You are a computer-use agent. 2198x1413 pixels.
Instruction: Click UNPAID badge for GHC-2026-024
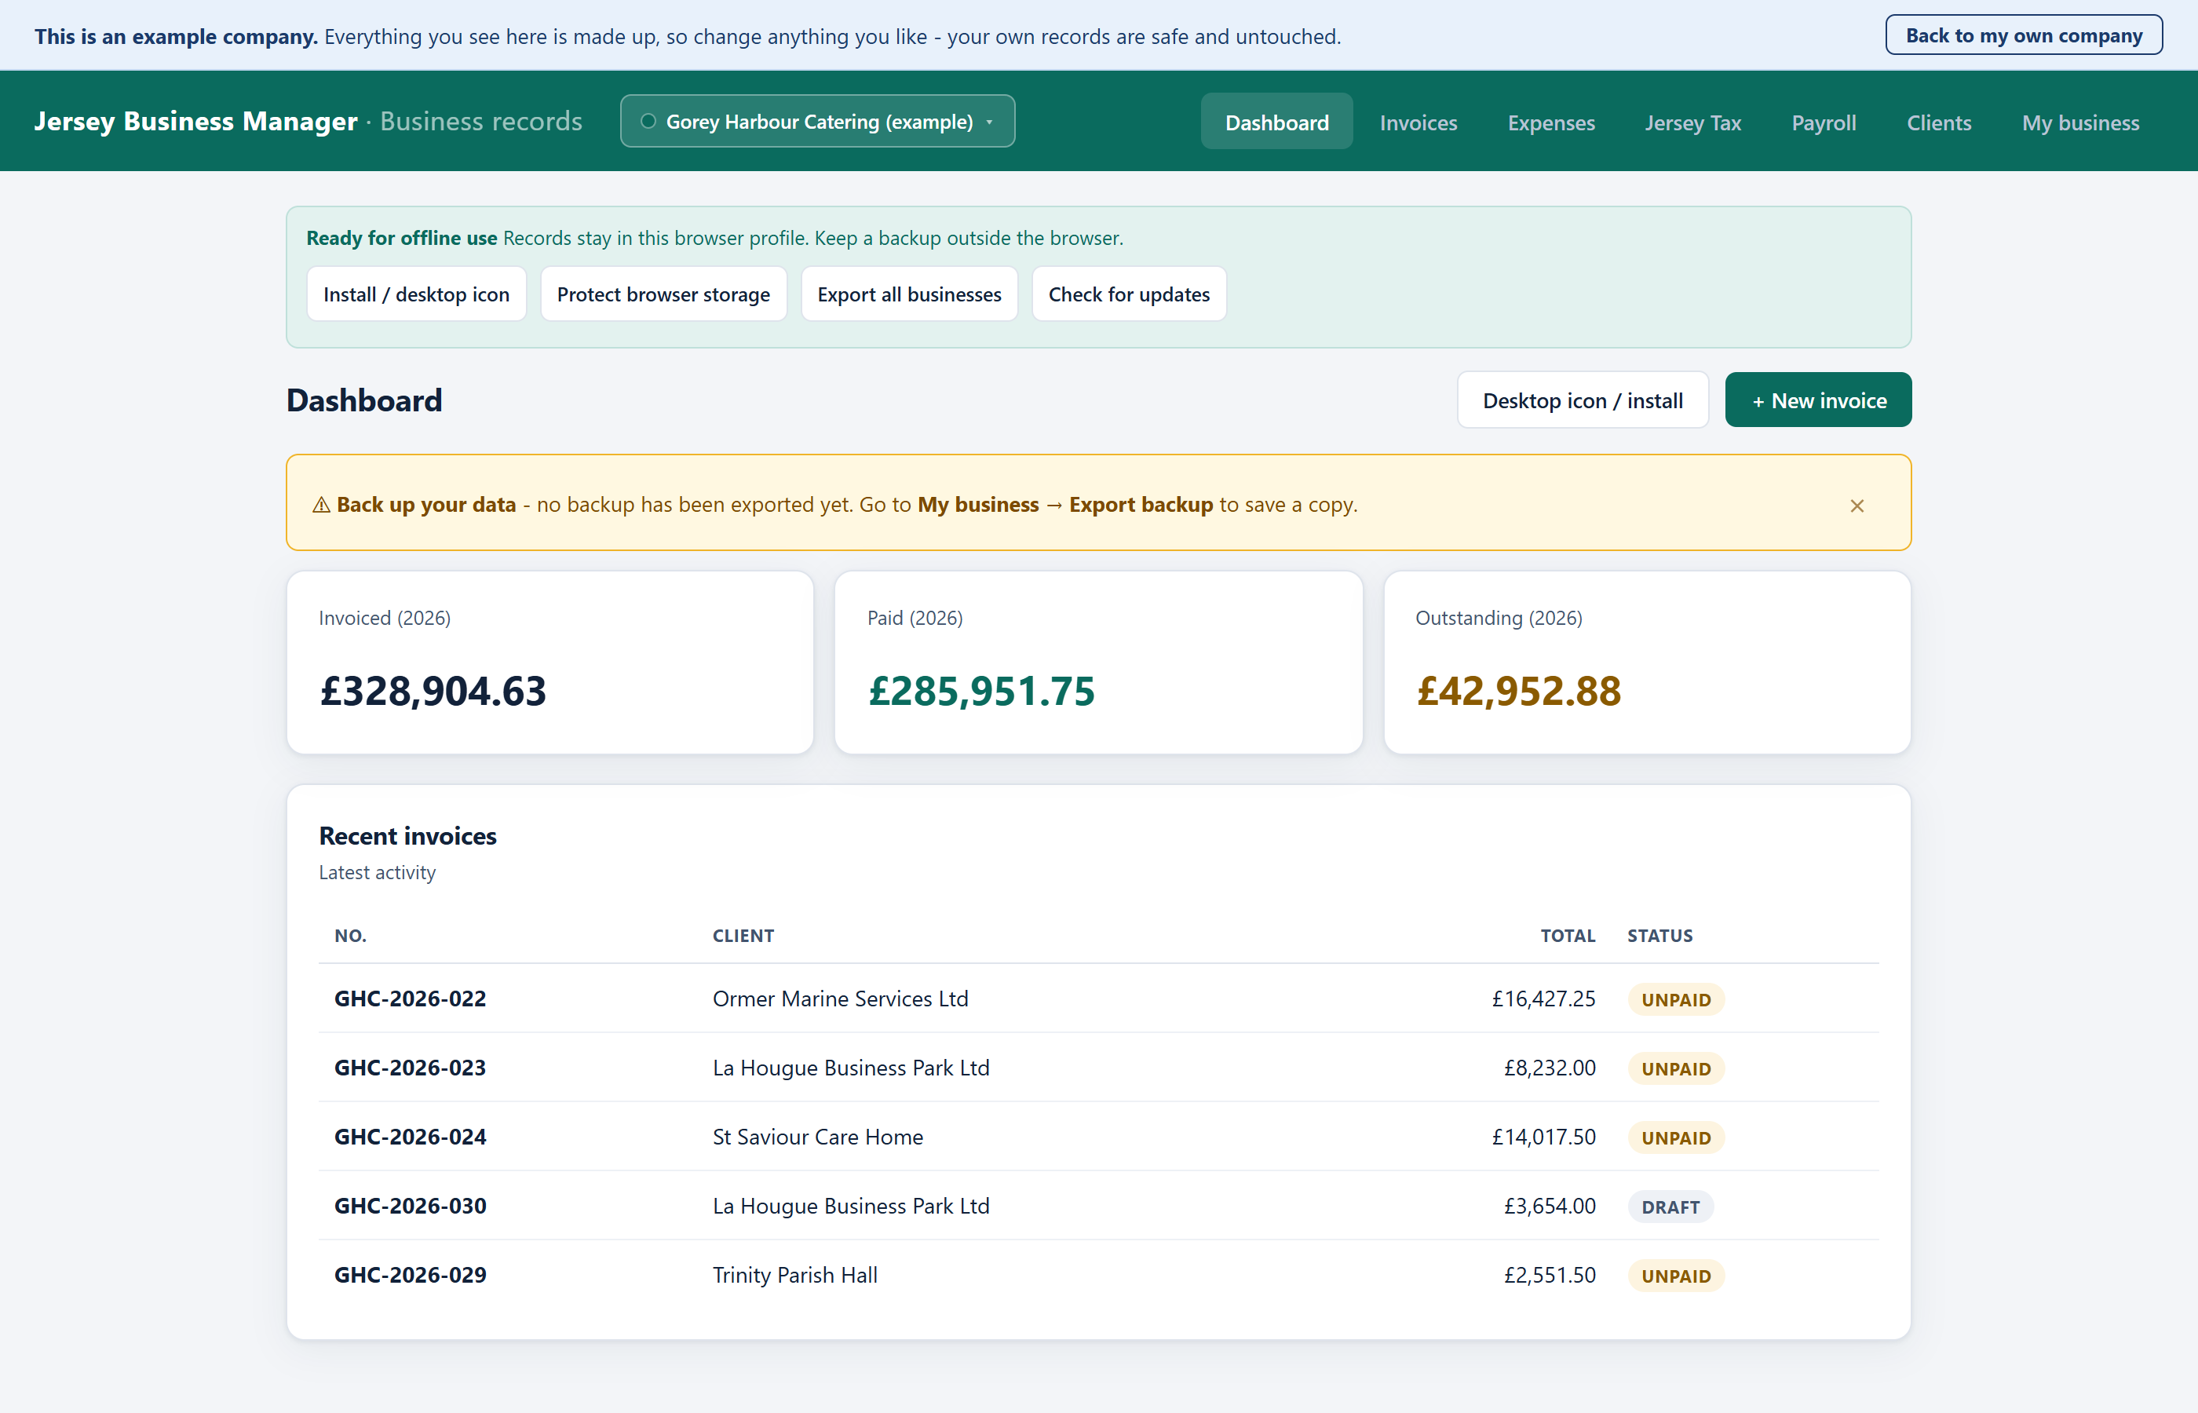click(1676, 1137)
